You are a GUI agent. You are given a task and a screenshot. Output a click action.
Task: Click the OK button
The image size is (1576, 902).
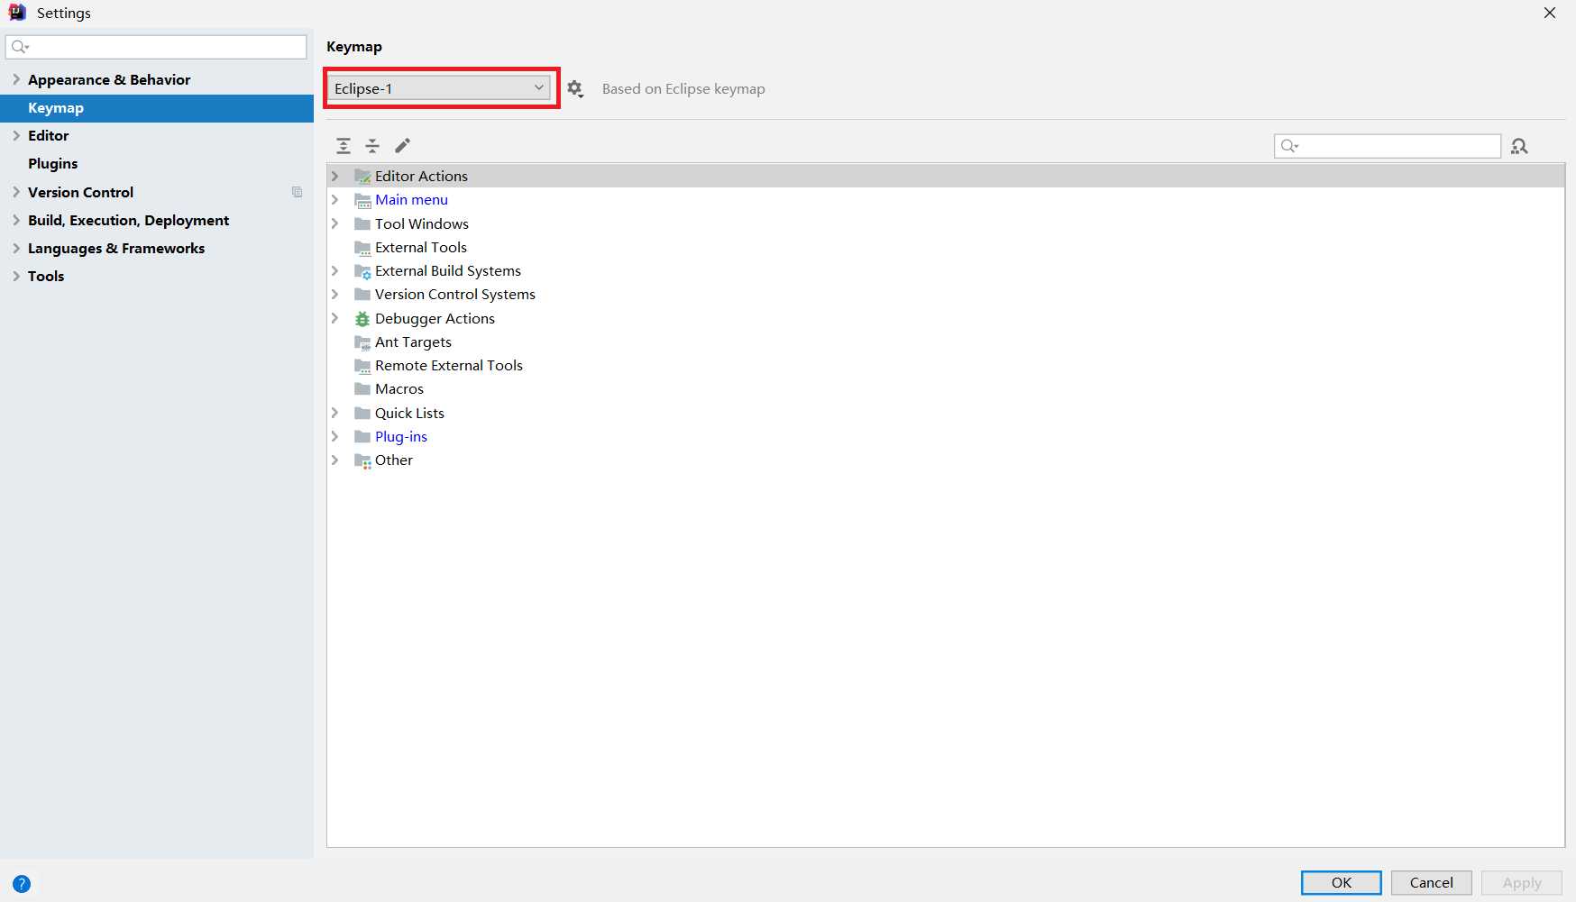pyautogui.click(x=1342, y=883)
